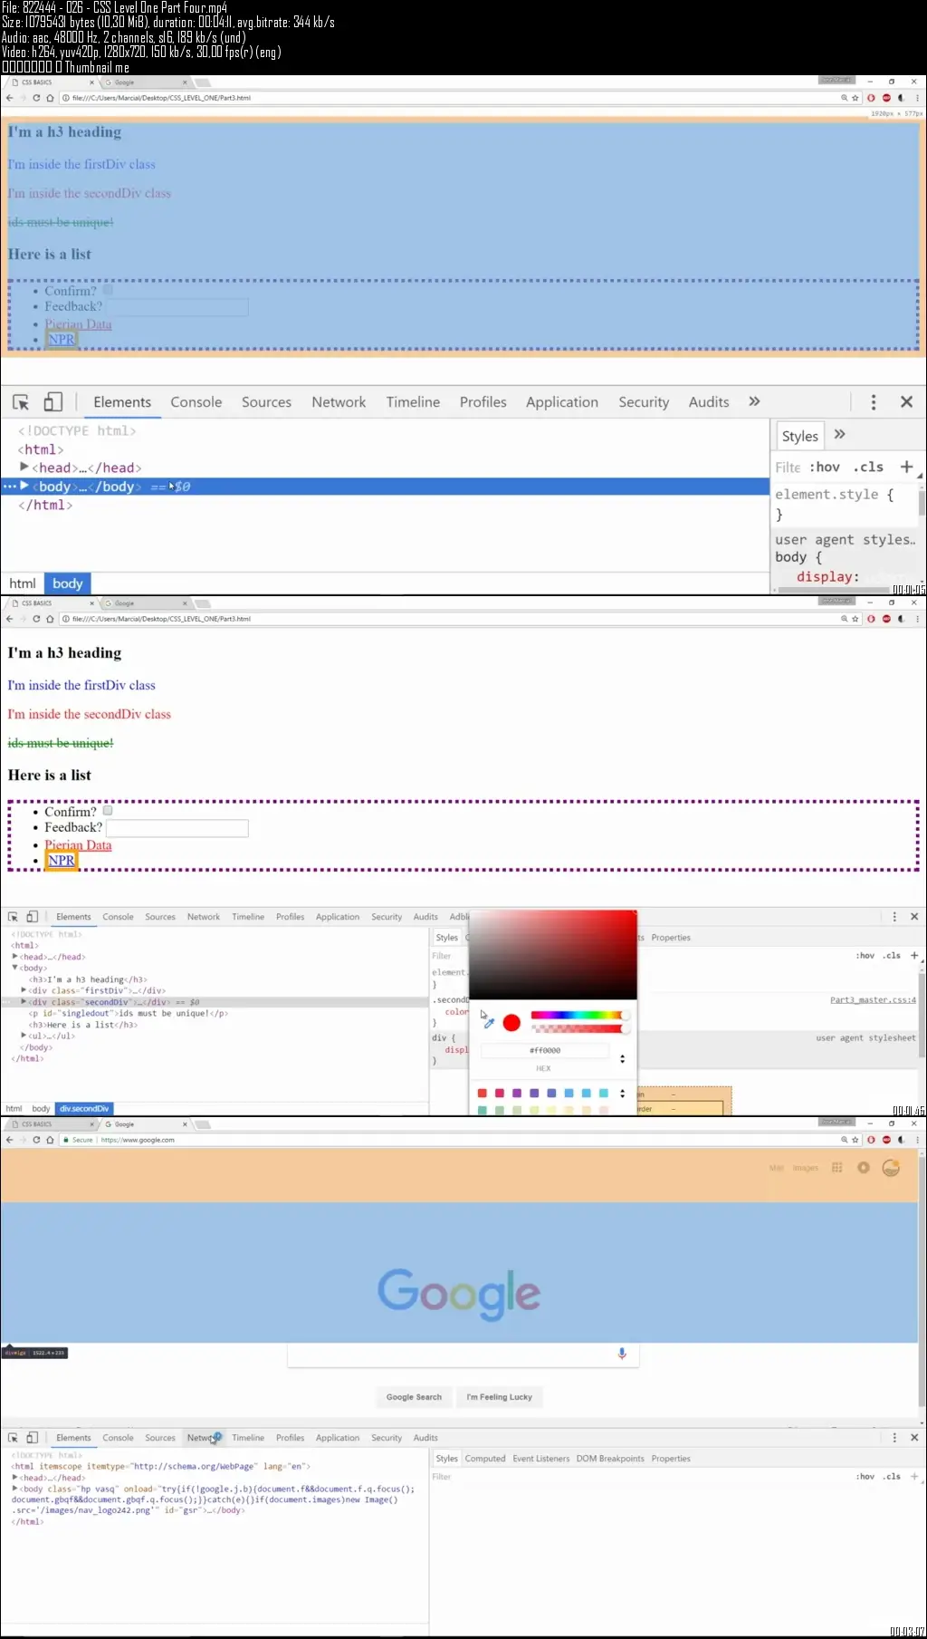Switch palettes with arrows beside the color swatches

coord(622,1094)
